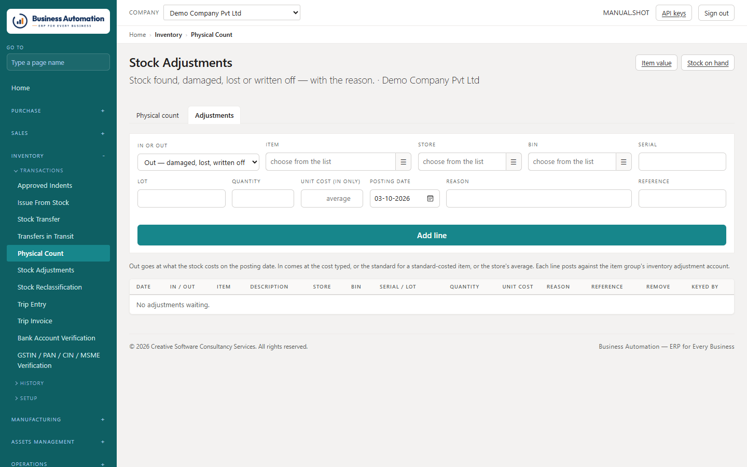The height and width of the screenshot is (467, 747).
Task: Open GSTIN / PAN / CIN / MSME Verification
Action: (58, 361)
